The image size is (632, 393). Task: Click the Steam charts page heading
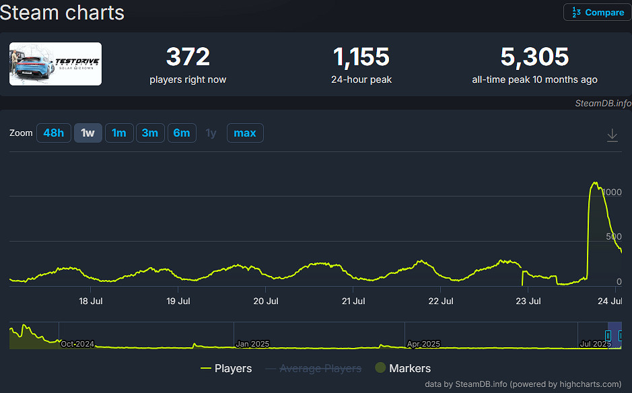62,12
